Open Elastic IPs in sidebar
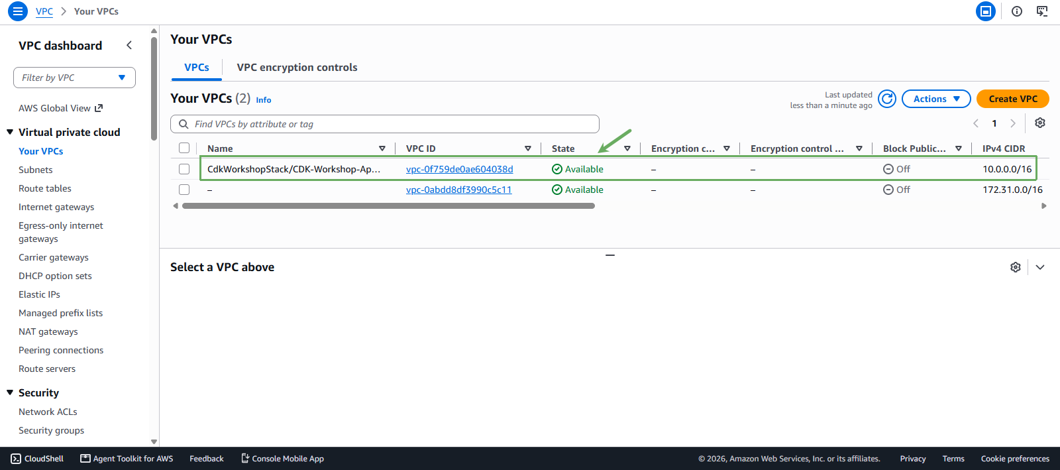This screenshot has height=470, width=1060. point(39,294)
